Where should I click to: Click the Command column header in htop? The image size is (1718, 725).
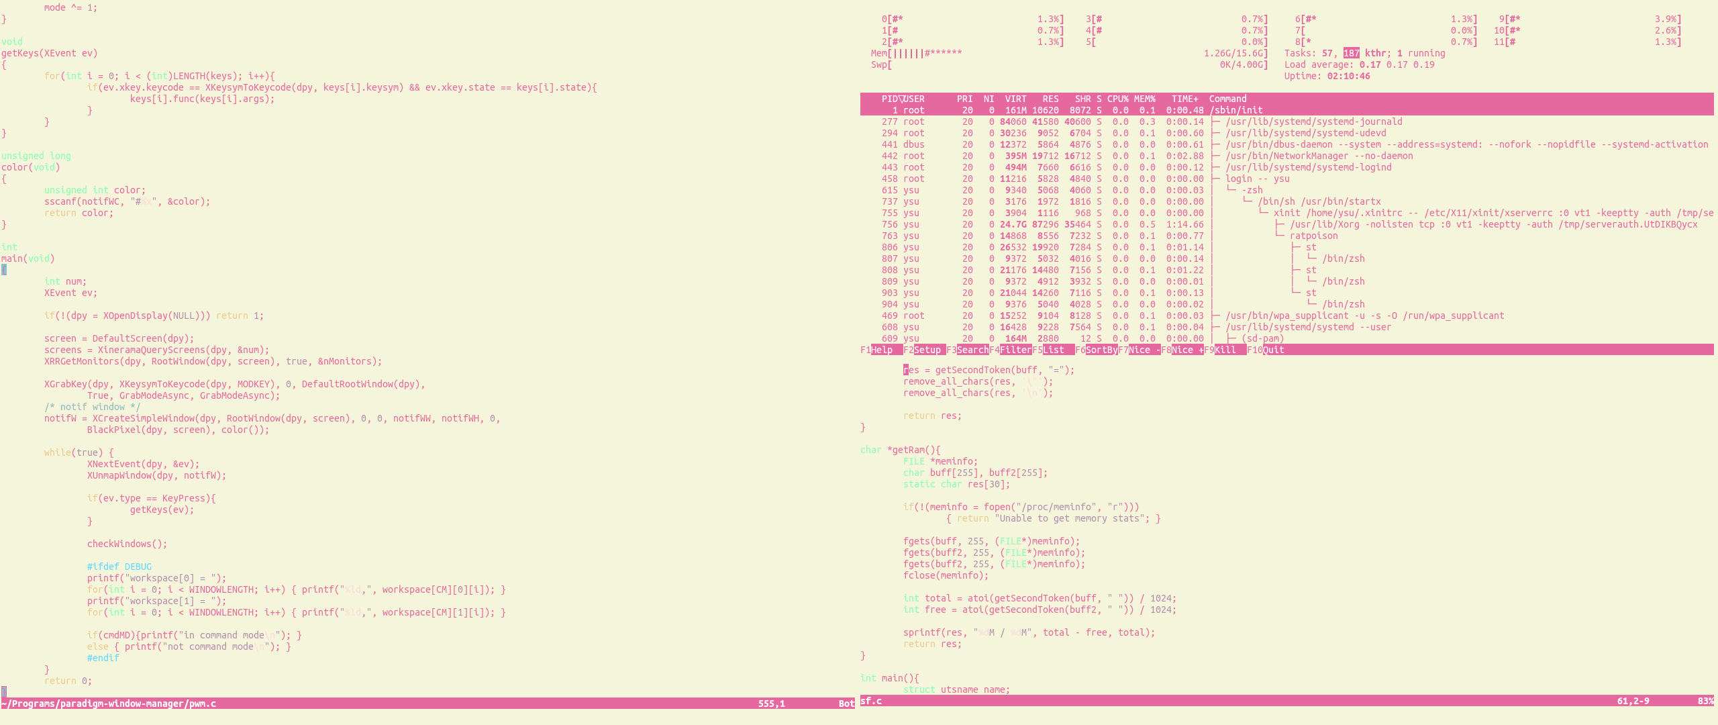(x=1227, y=99)
